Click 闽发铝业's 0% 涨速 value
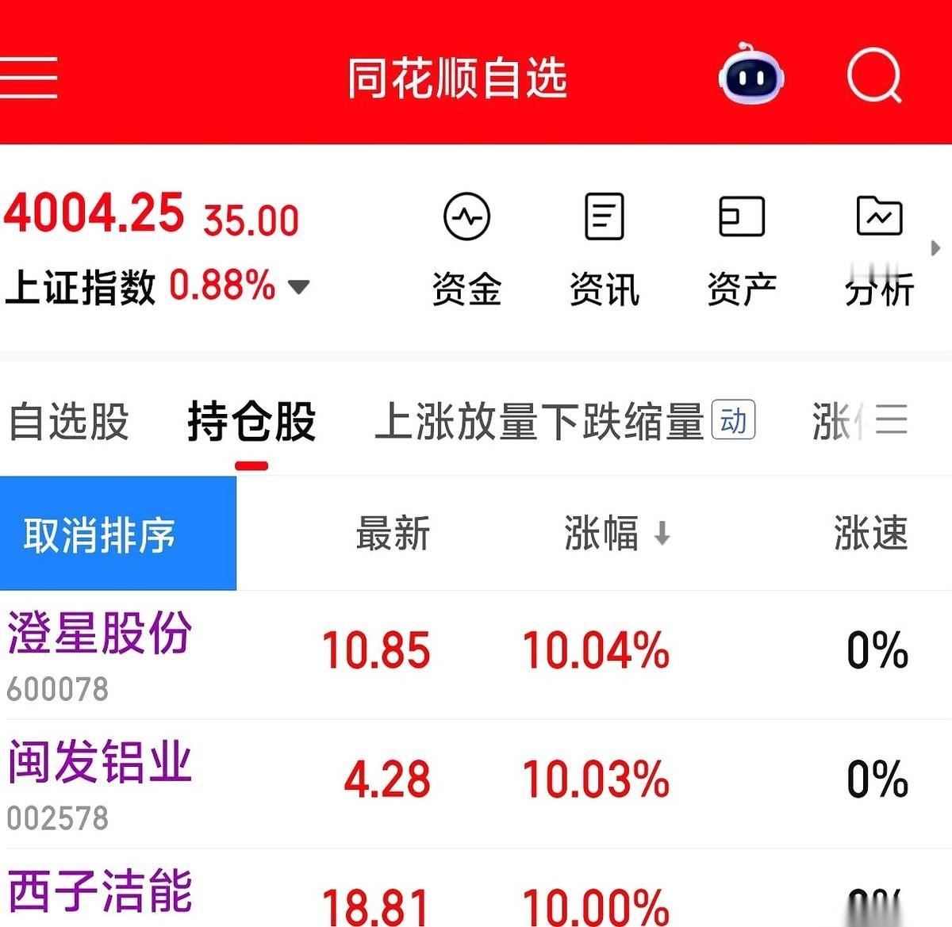The image size is (952, 927). (x=877, y=779)
